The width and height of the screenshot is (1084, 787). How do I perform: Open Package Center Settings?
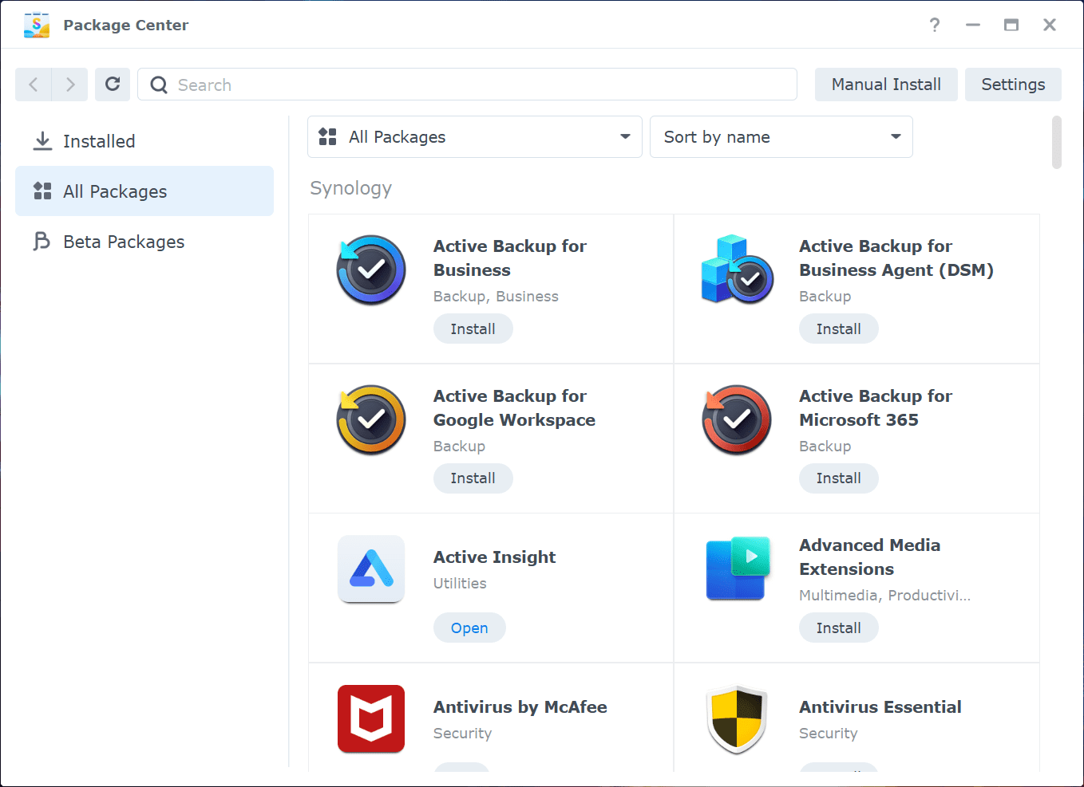[1013, 85]
